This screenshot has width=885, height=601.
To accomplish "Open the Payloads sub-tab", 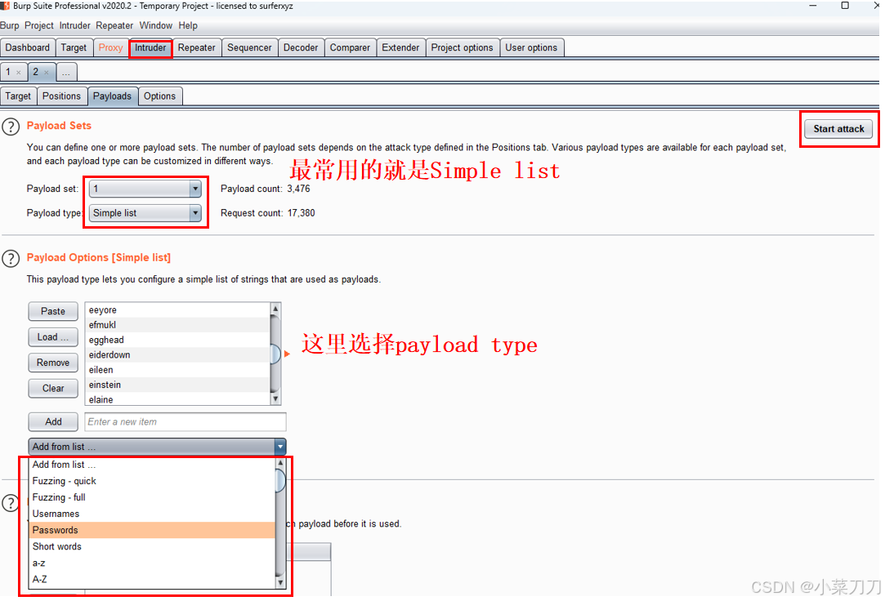I will [x=112, y=96].
